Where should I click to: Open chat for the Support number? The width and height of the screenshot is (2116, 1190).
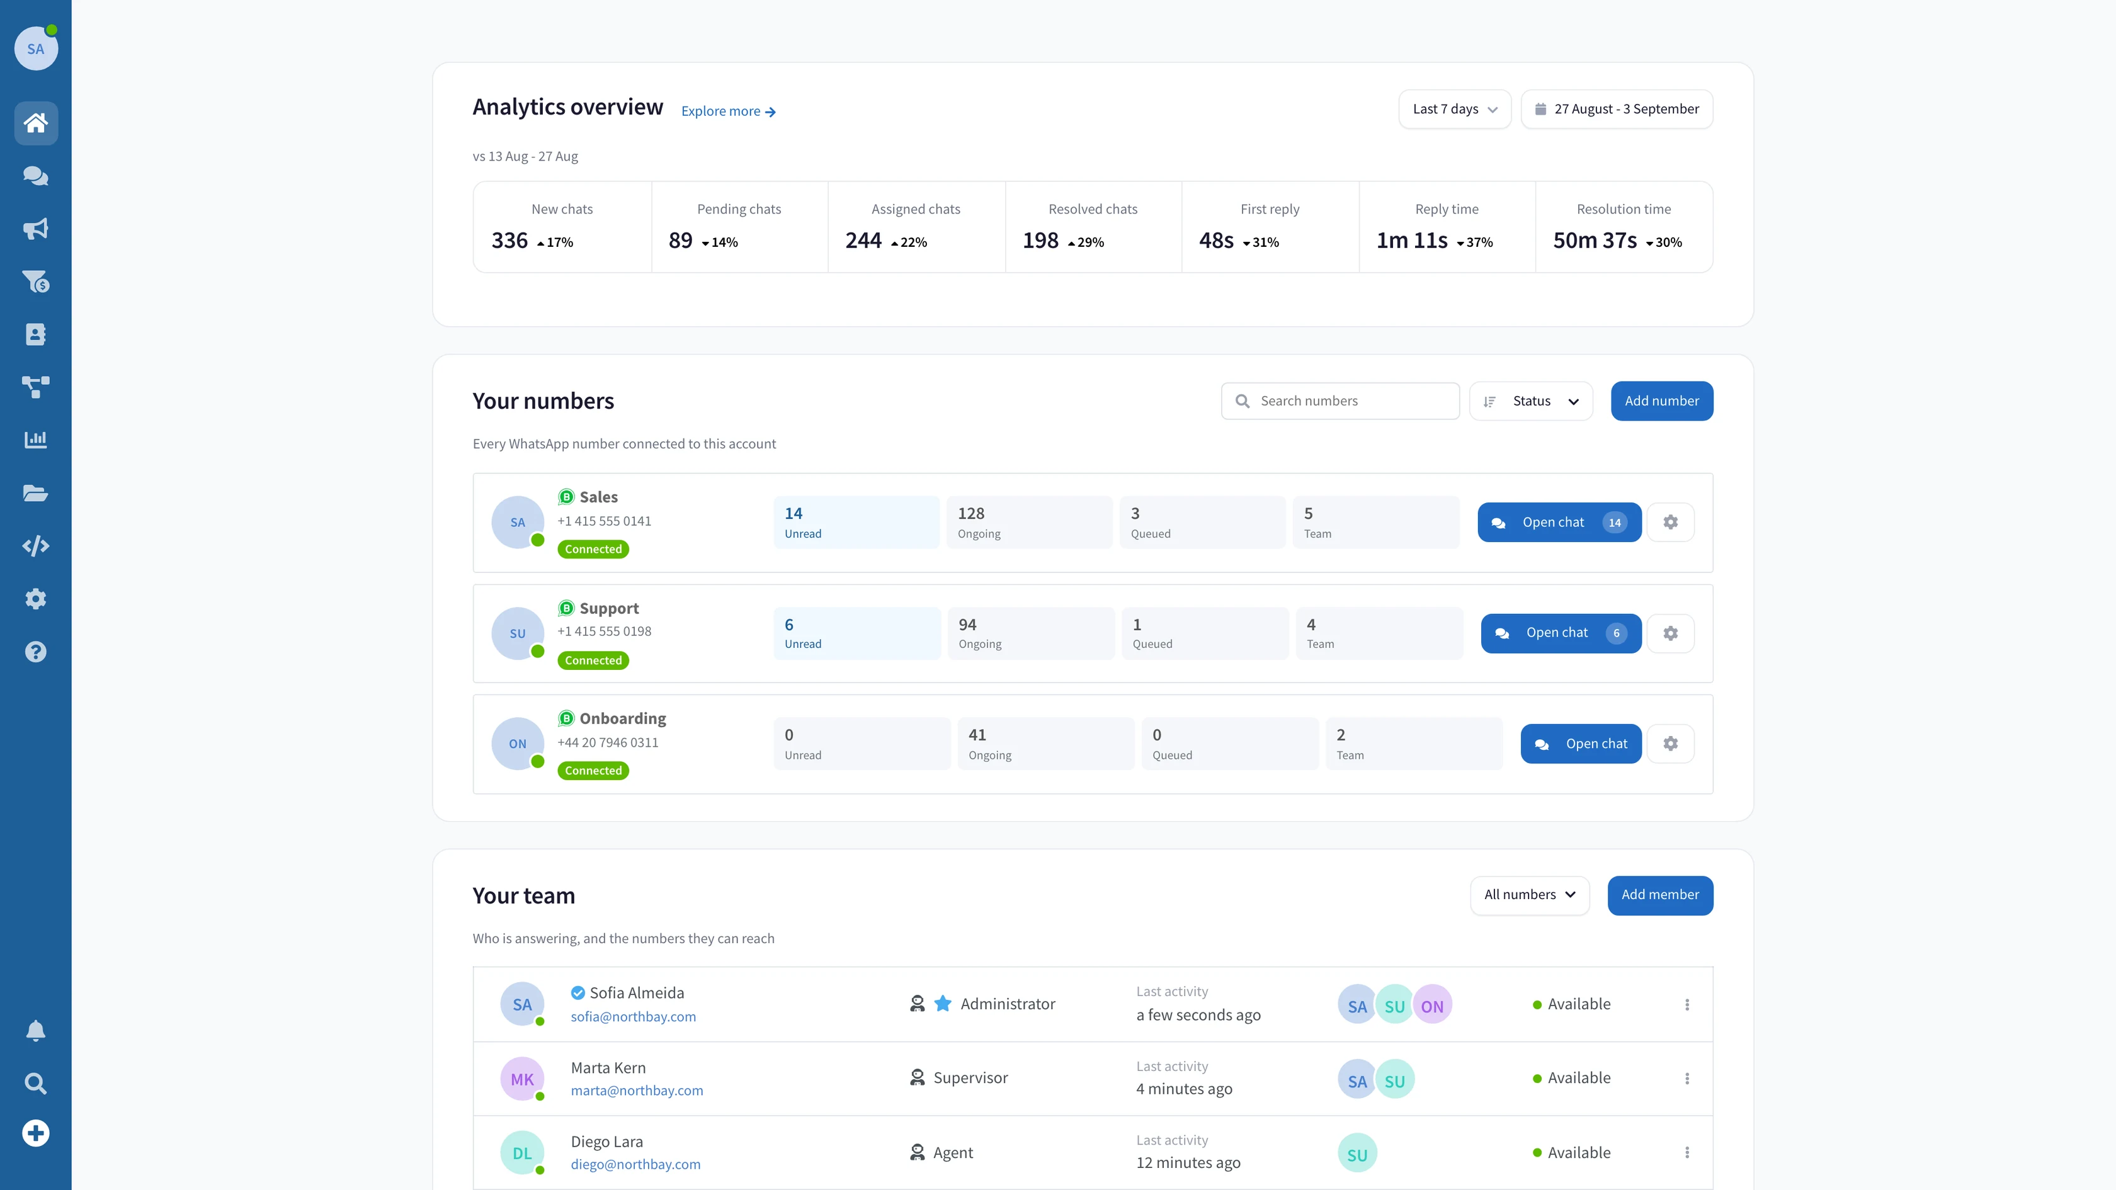1561,633
